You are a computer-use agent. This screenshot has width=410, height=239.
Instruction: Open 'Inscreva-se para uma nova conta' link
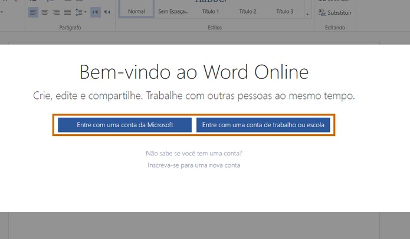click(193, 165)
